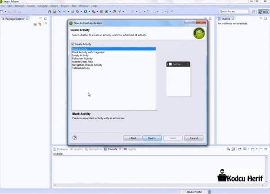Open the Package Explorer view menu arrow
Screen dimensions: 270x194
46,23
